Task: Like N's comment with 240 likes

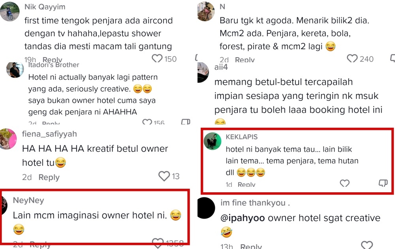Action: tap(352, 59)
